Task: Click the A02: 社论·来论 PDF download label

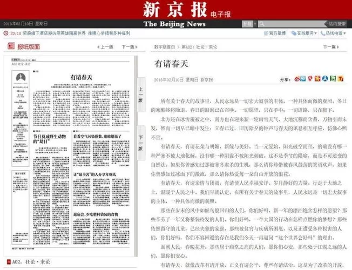Action: (31, 262)
